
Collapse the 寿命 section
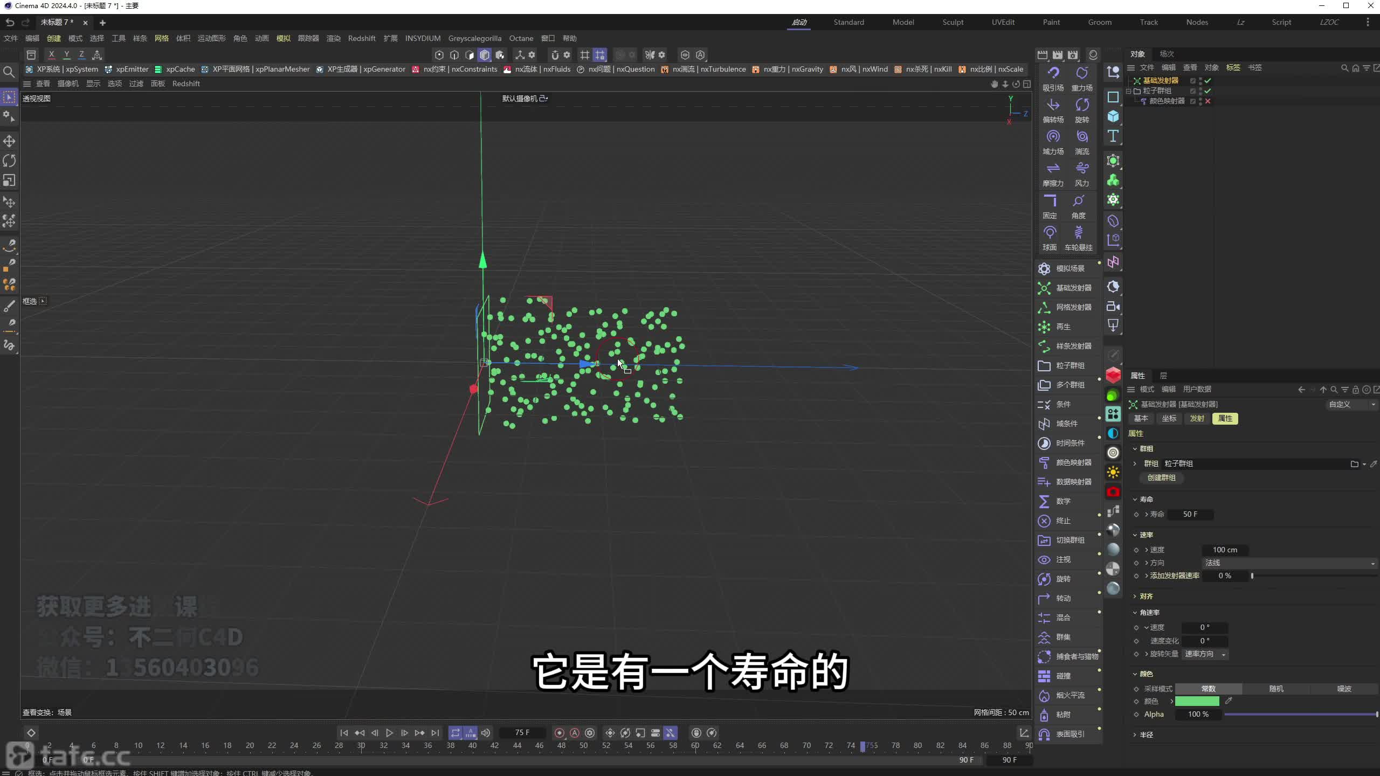[x=1135, y=500]
